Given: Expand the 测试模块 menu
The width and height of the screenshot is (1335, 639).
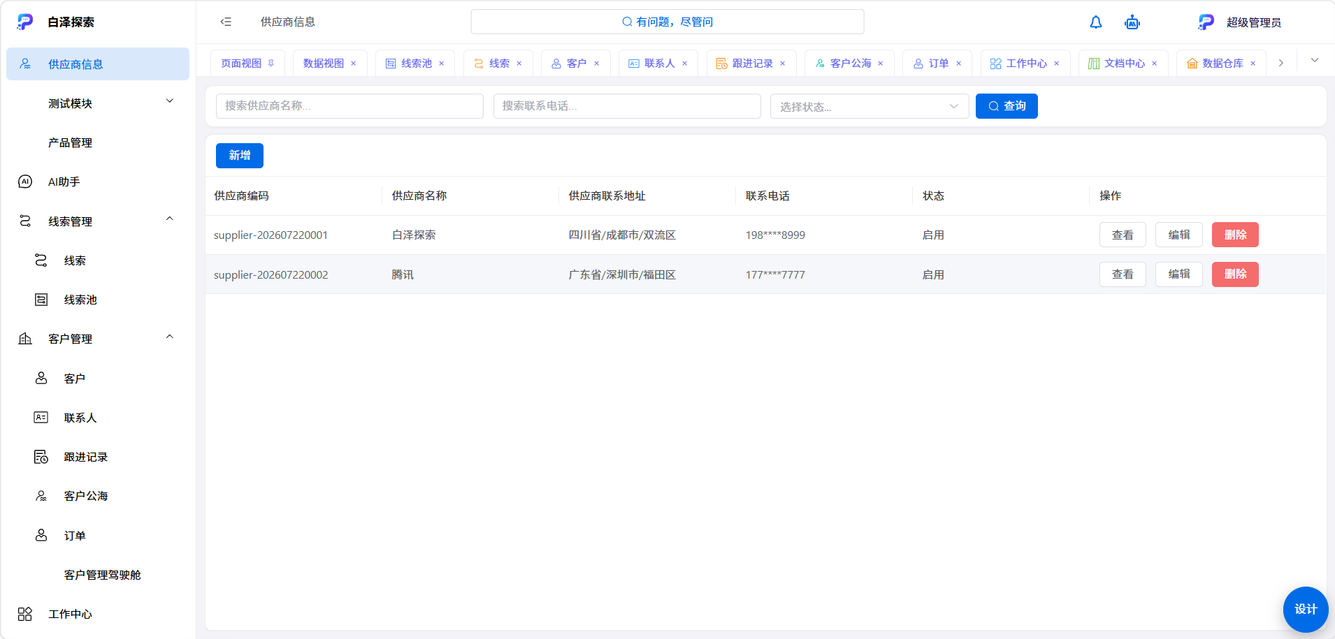Looking at the screenshot, I should pyautogui.click(x=170, y=101).
